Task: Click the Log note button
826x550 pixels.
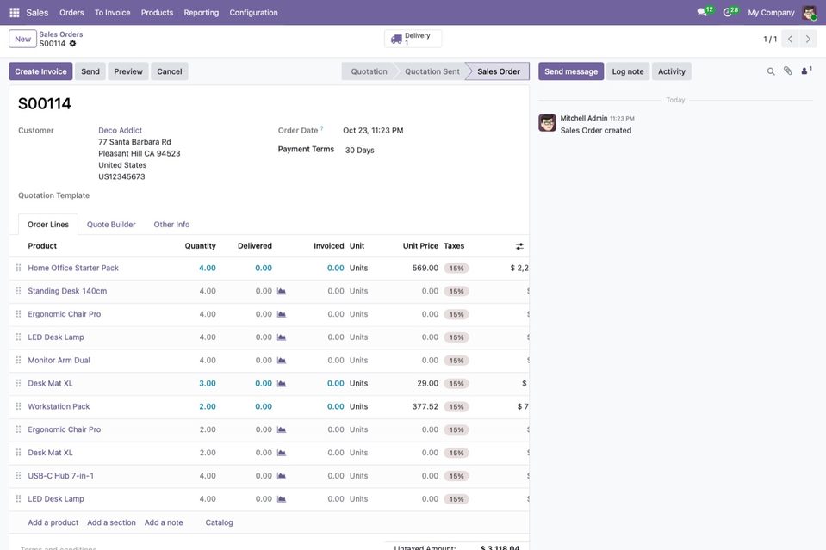Action: tap(627, 71)
